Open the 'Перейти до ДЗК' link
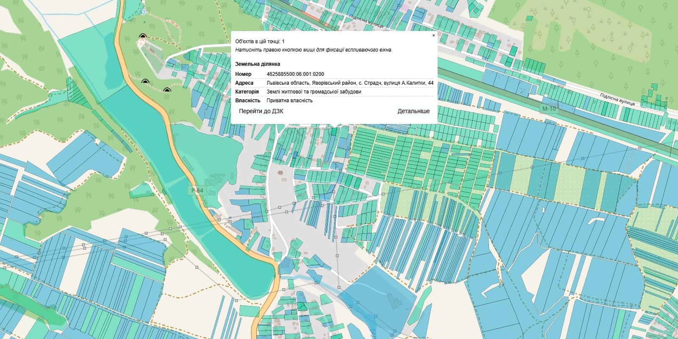 [x=261, y=111]
